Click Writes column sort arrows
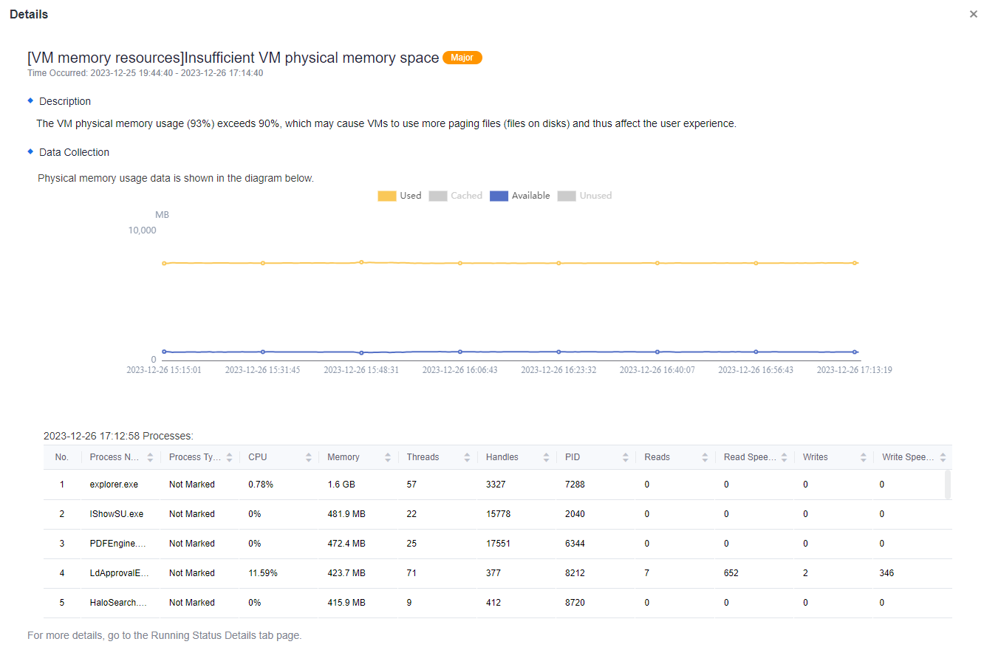Viewport: 984px width, 650px height. (863, 457)
